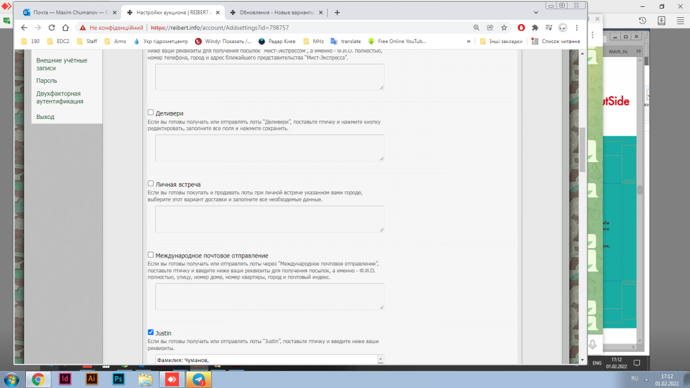Open the '190' bookmark folder
This screenshot has width=690, height=388.
[x=30, y=41]
